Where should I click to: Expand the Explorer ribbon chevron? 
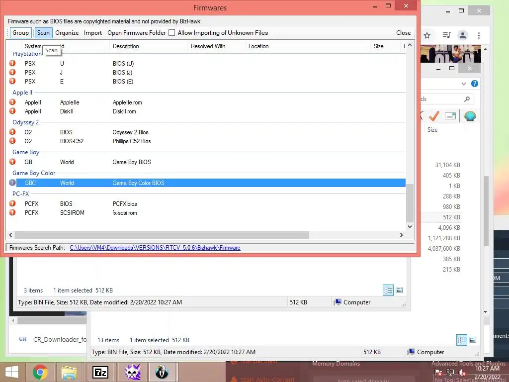click(464, 84)
